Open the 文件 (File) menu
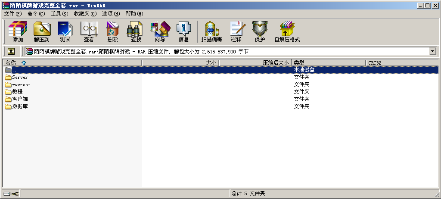This screenshot has width=441, height=199. 12,14
